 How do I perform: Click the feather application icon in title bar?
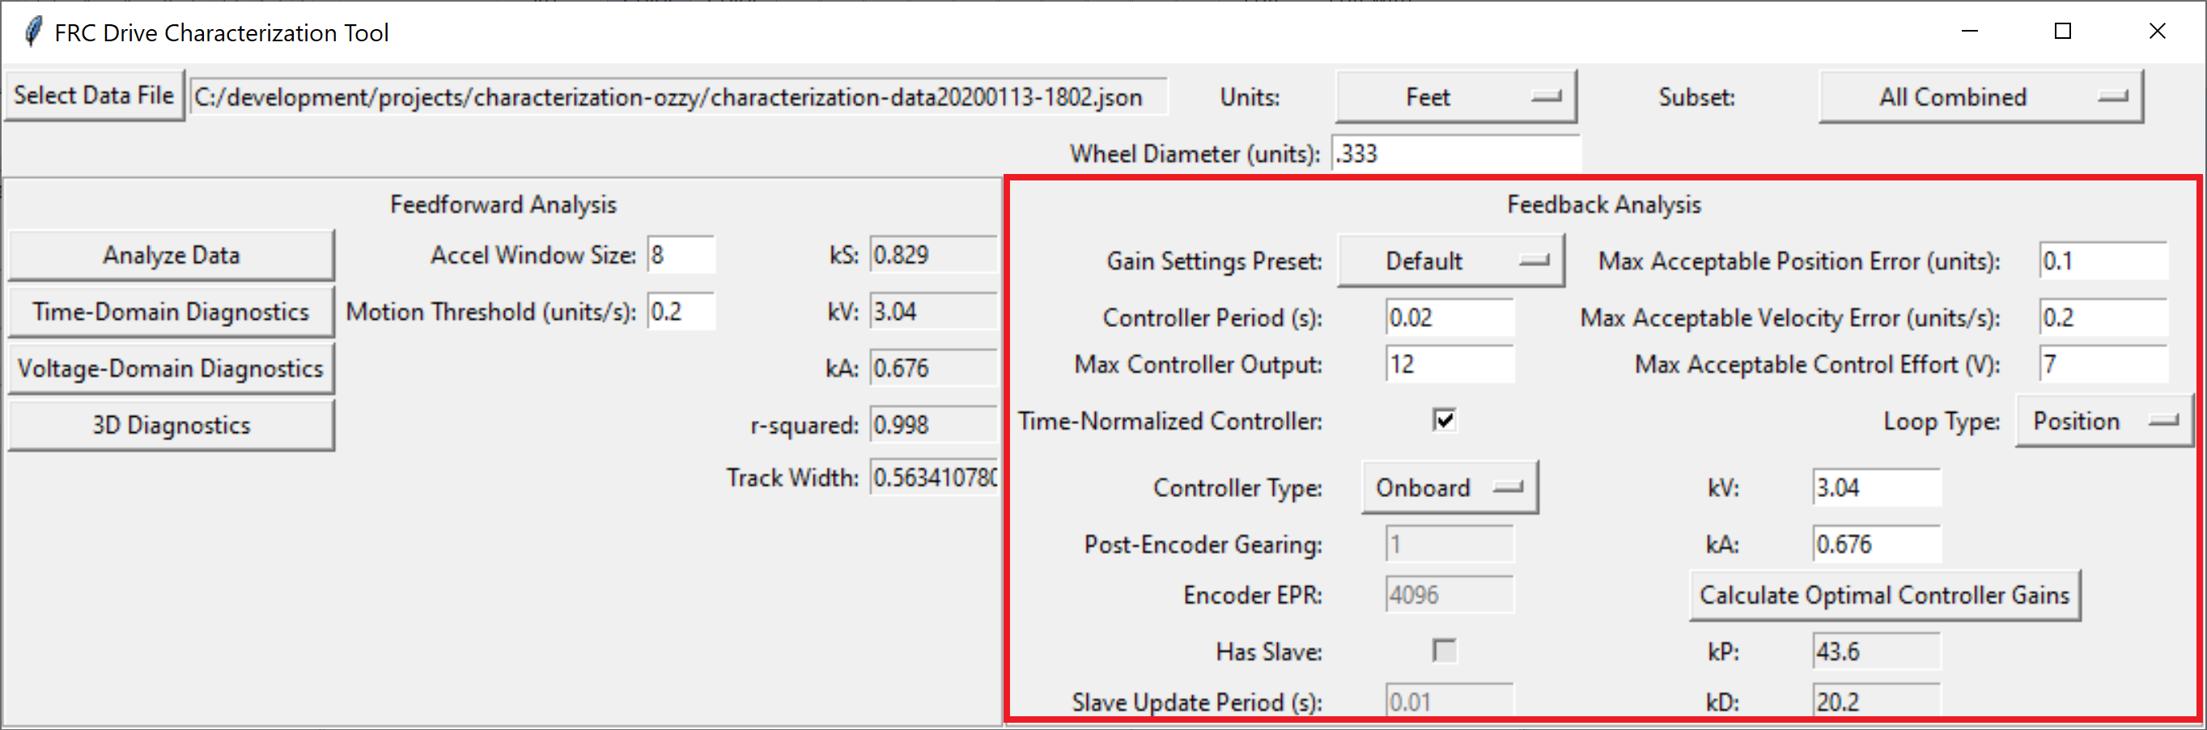tap(32, 31)
